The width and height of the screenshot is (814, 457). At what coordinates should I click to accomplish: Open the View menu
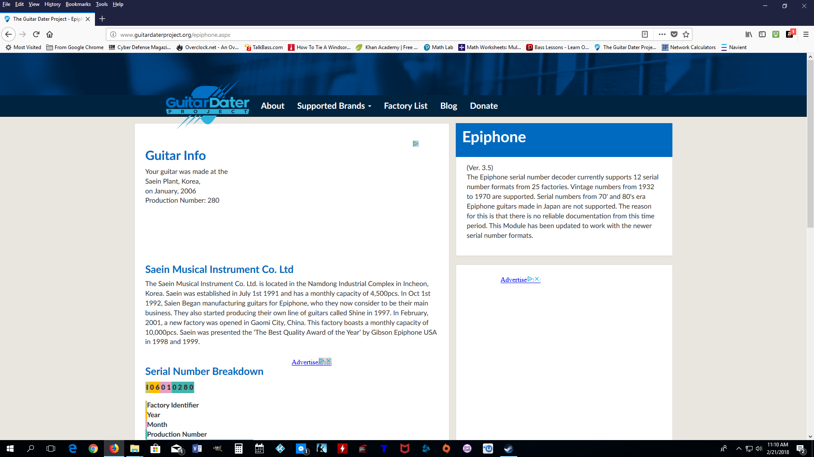coord(34,4)
